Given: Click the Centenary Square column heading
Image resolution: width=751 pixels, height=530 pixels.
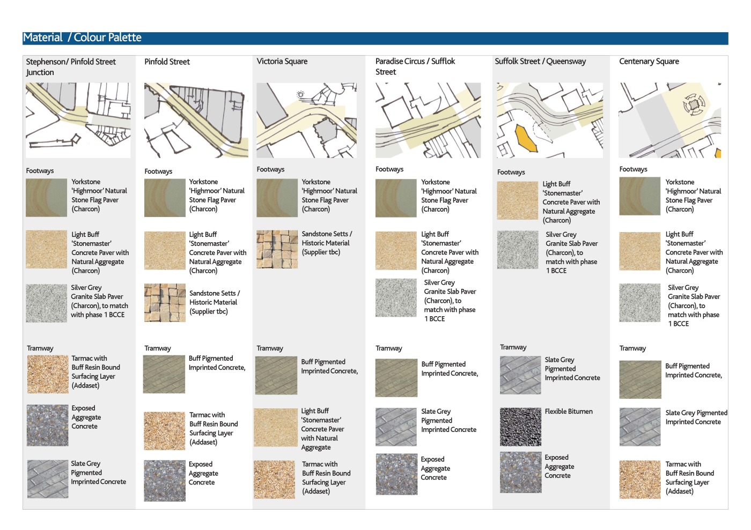Looking at the screenshot, I should click(649, 62).
